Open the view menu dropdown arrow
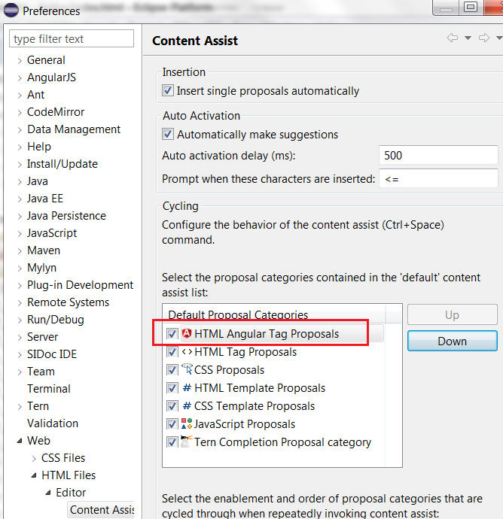The width and height of the screenshot is (503, 519). [x=498, y=38]
